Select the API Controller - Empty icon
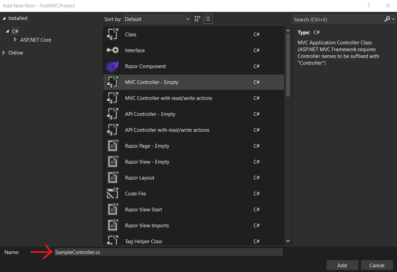Image resolution: width=397 pixels, height=272 pixels. [112, 114]
